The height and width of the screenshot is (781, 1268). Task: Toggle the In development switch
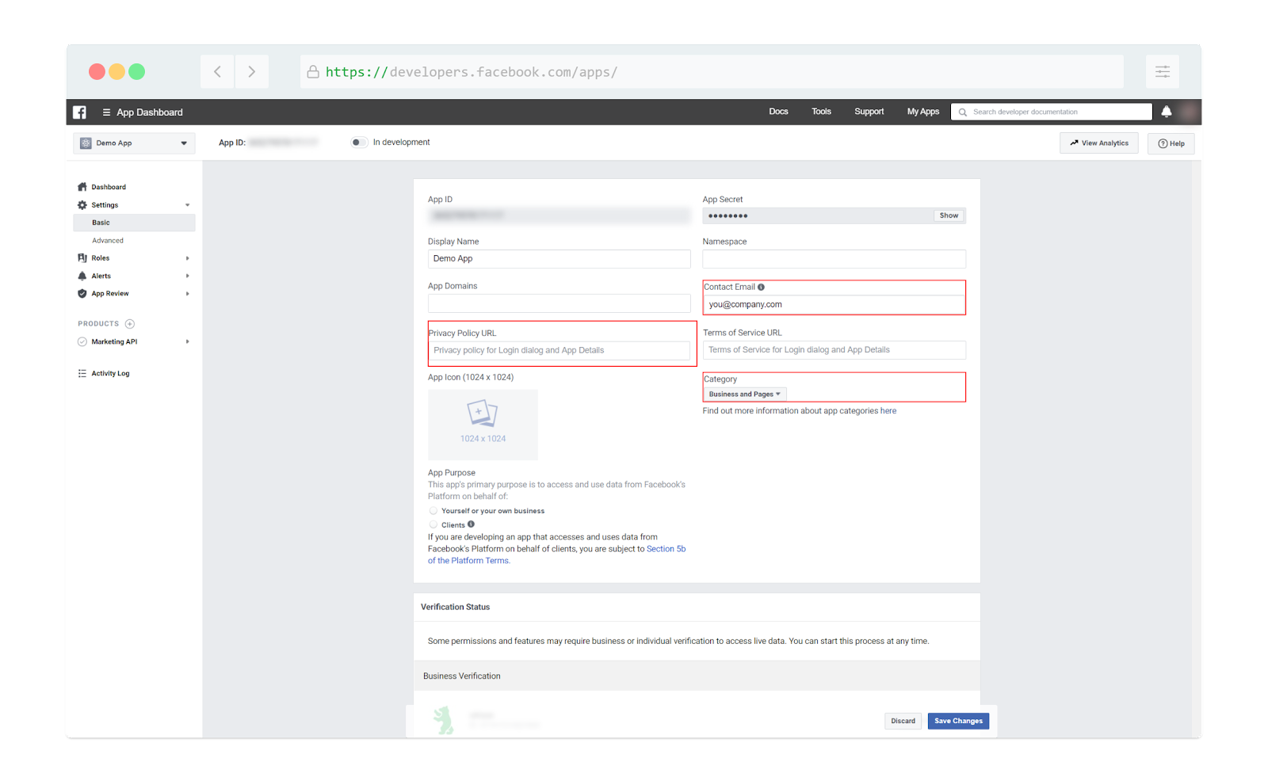[359, 143]
